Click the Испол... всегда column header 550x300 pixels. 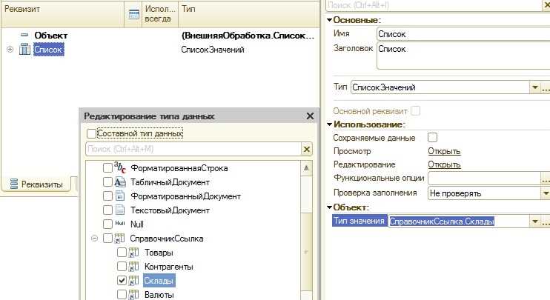point(160,14)
